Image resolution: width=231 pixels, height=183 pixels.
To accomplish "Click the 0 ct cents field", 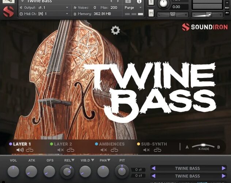I will [x=138, y=175].
